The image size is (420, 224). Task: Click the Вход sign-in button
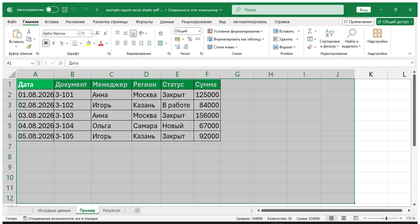(363, 10)
